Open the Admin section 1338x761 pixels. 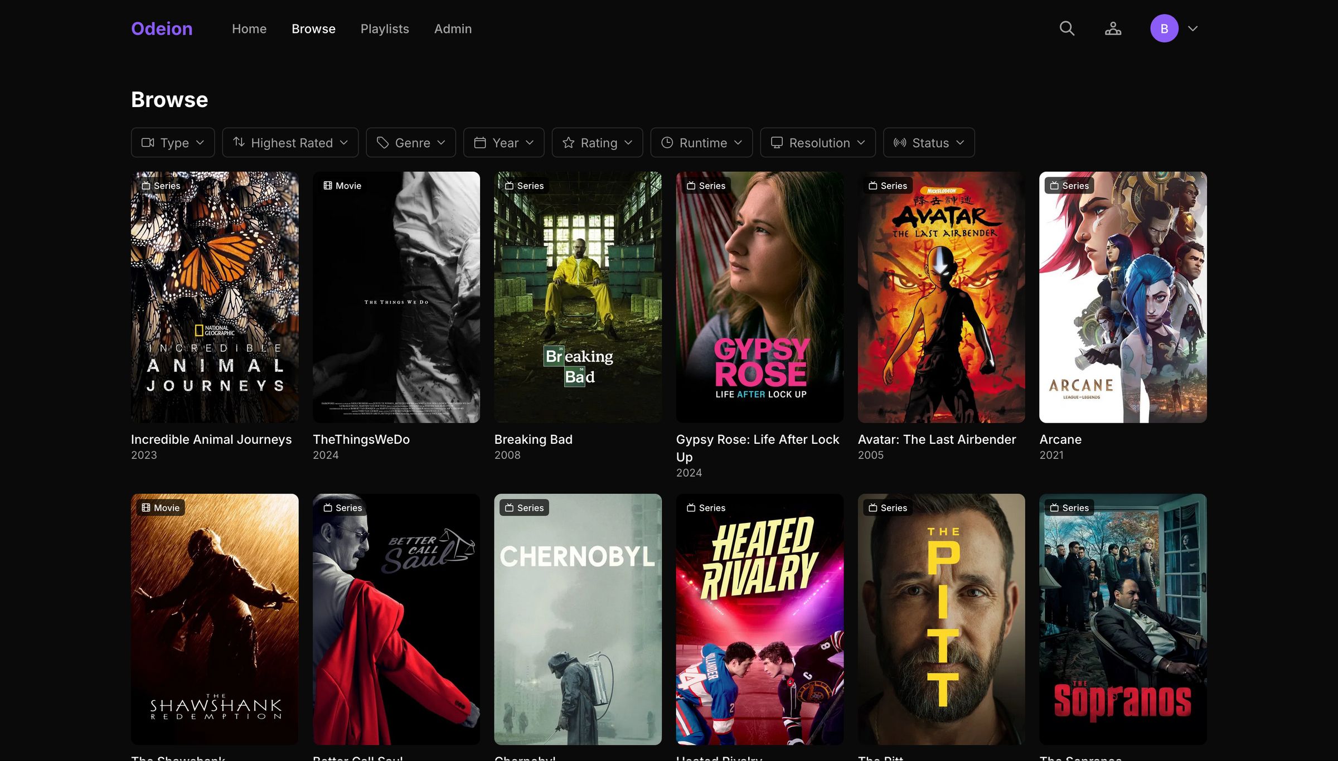tap(453, 28)
